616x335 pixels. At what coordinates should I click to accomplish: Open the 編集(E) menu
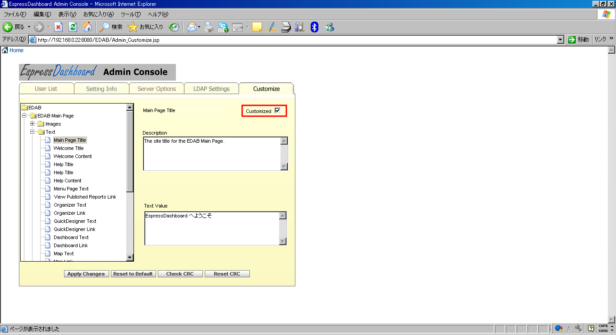(42, 14)
